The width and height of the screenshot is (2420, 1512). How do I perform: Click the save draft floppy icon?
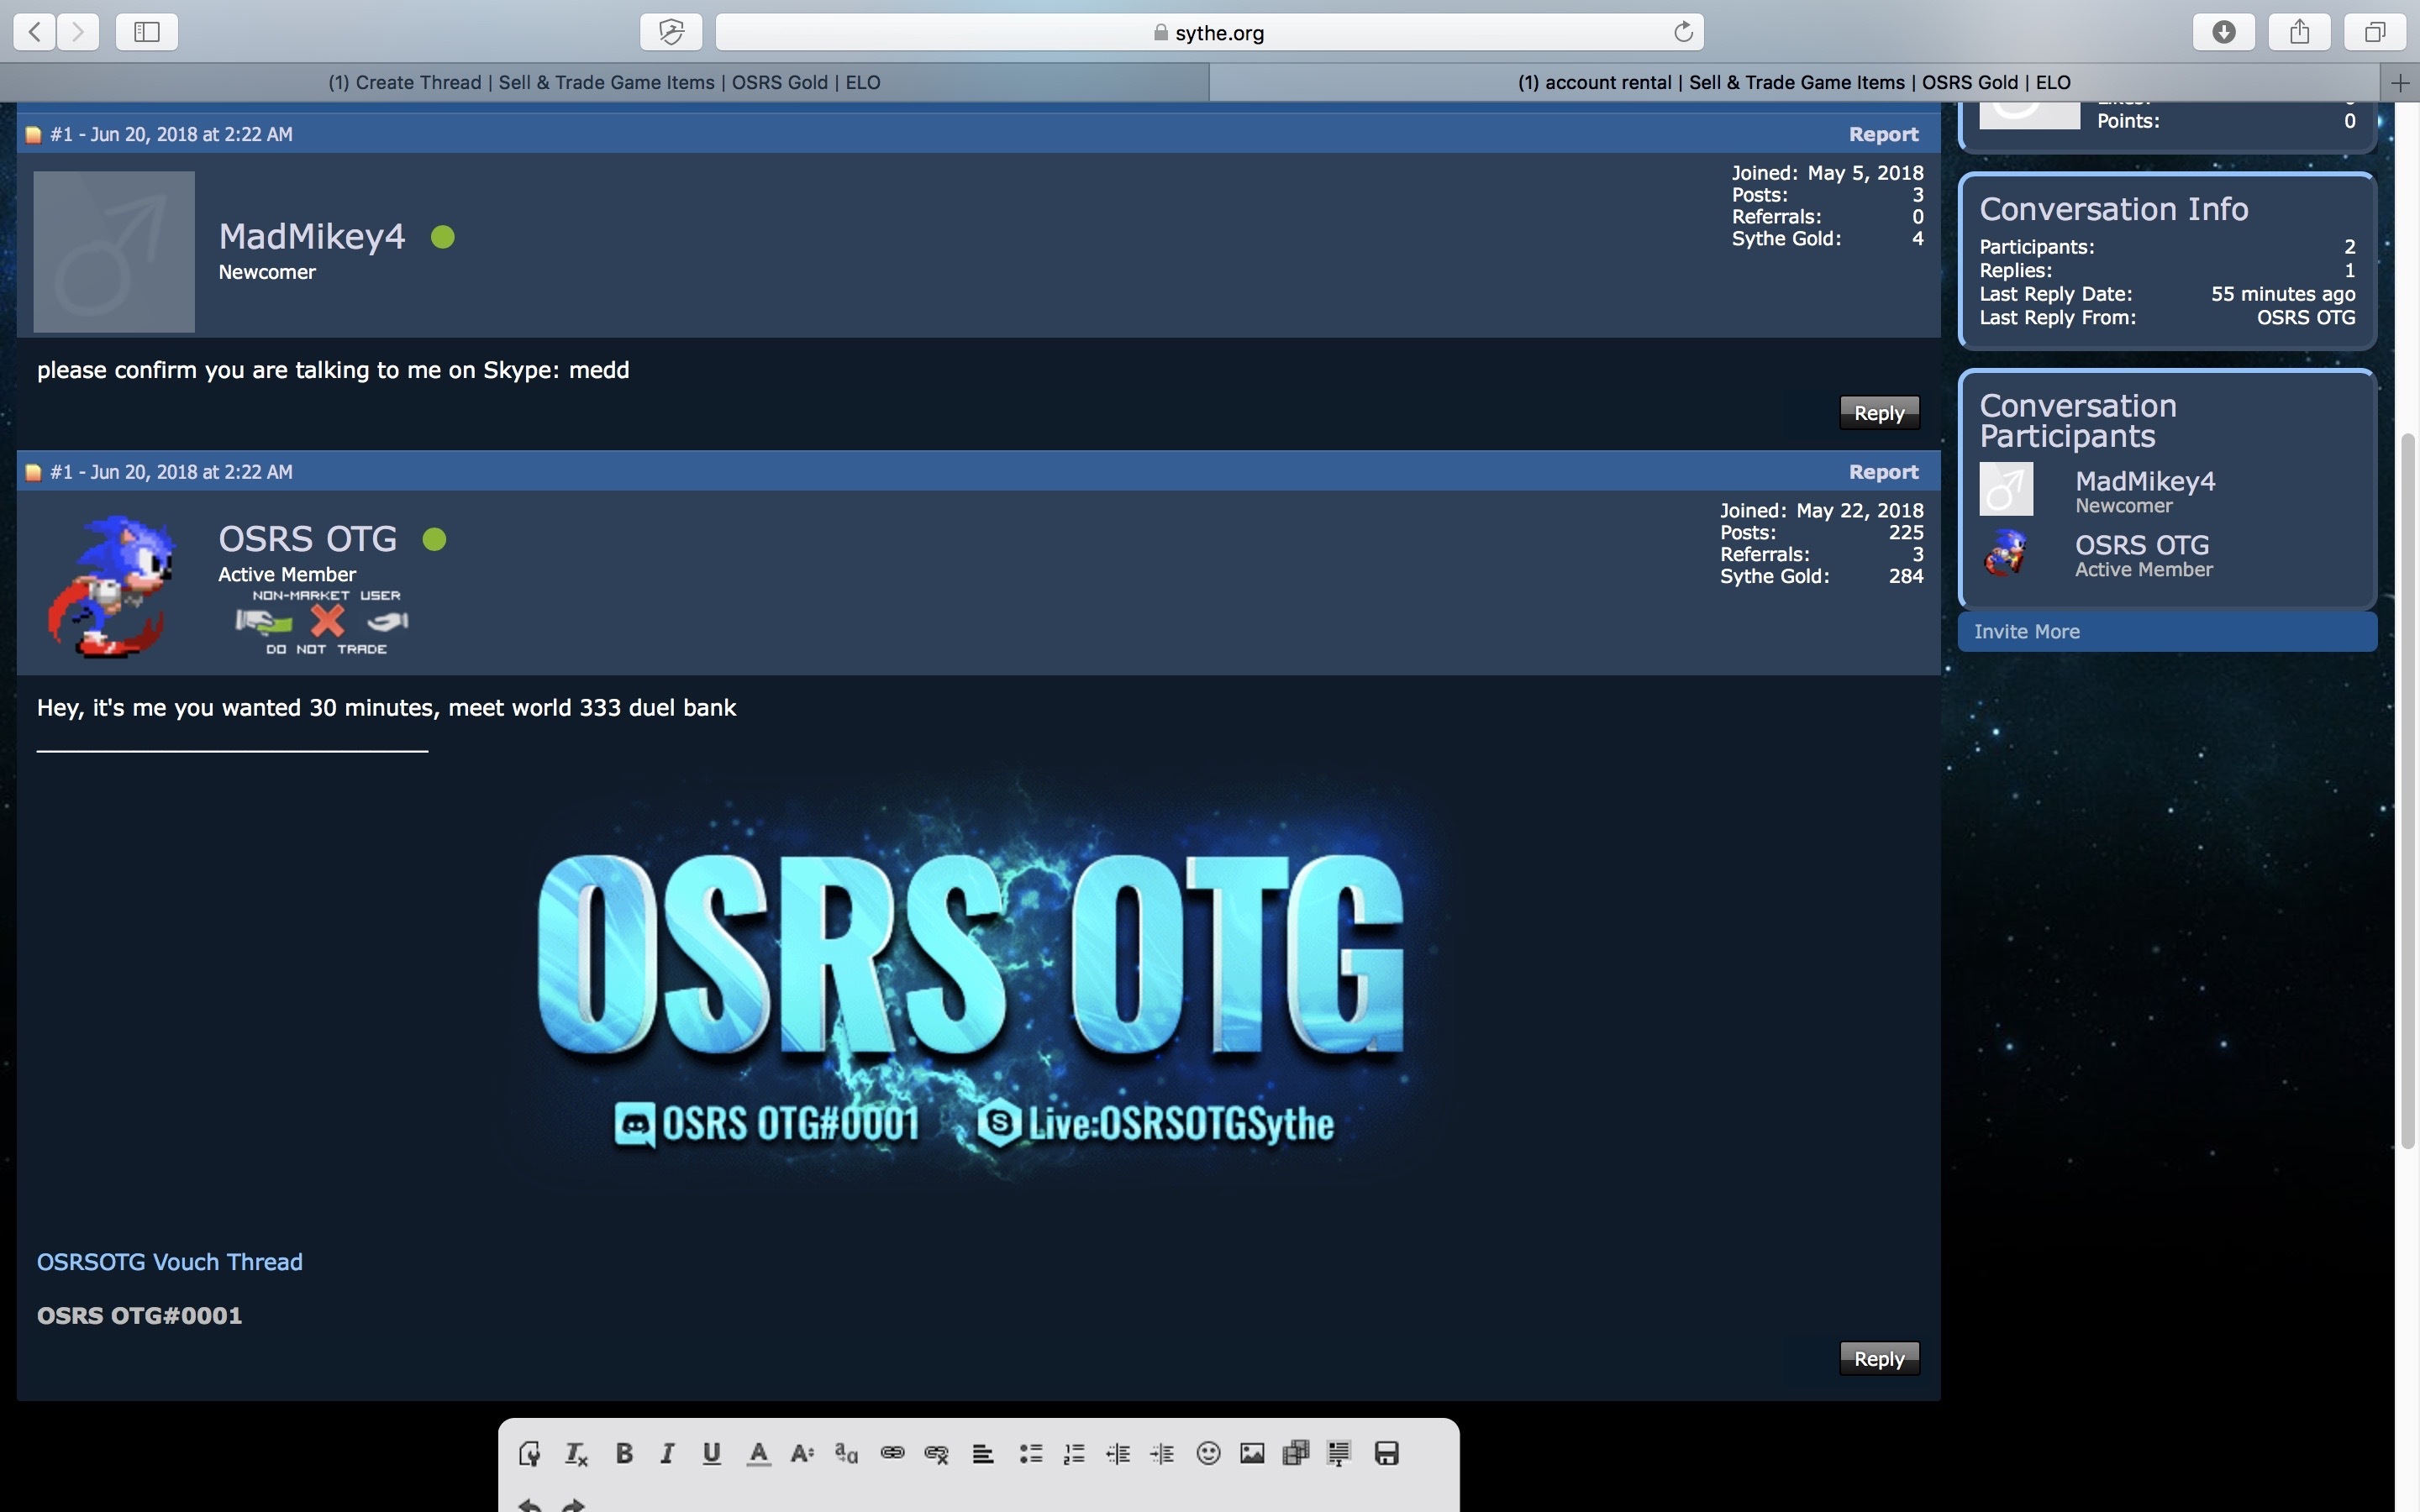click(1386, 1453)
